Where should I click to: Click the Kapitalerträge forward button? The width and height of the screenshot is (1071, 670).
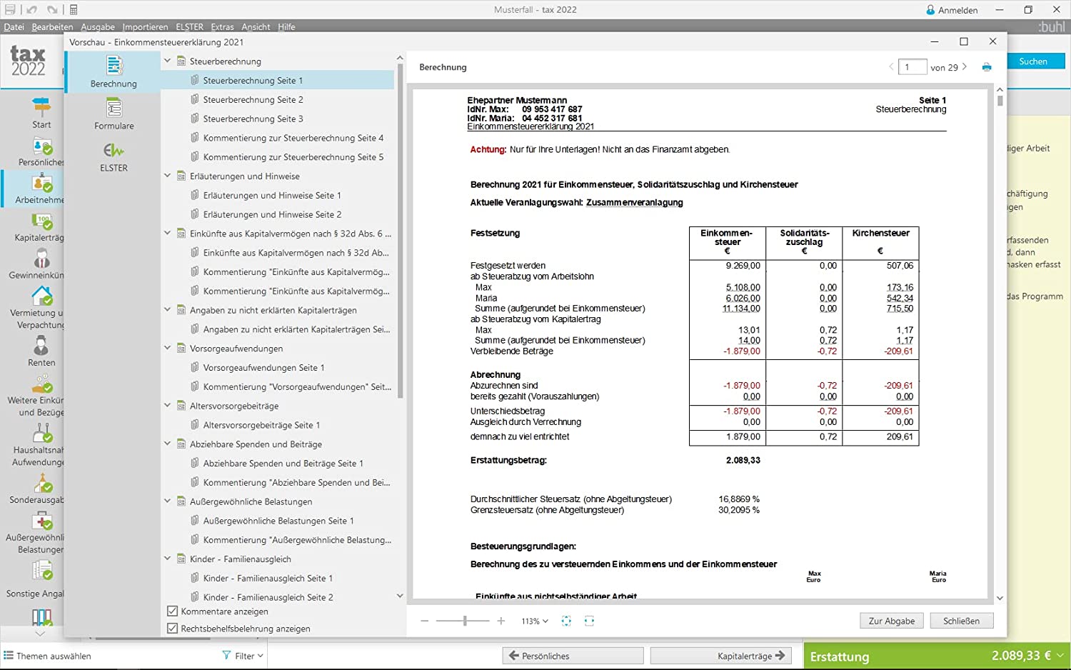(720, 656)
